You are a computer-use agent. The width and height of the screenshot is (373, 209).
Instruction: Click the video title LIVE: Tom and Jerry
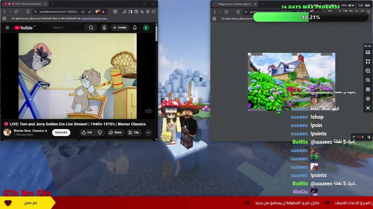pyautogui.click(x=78, y=124)
